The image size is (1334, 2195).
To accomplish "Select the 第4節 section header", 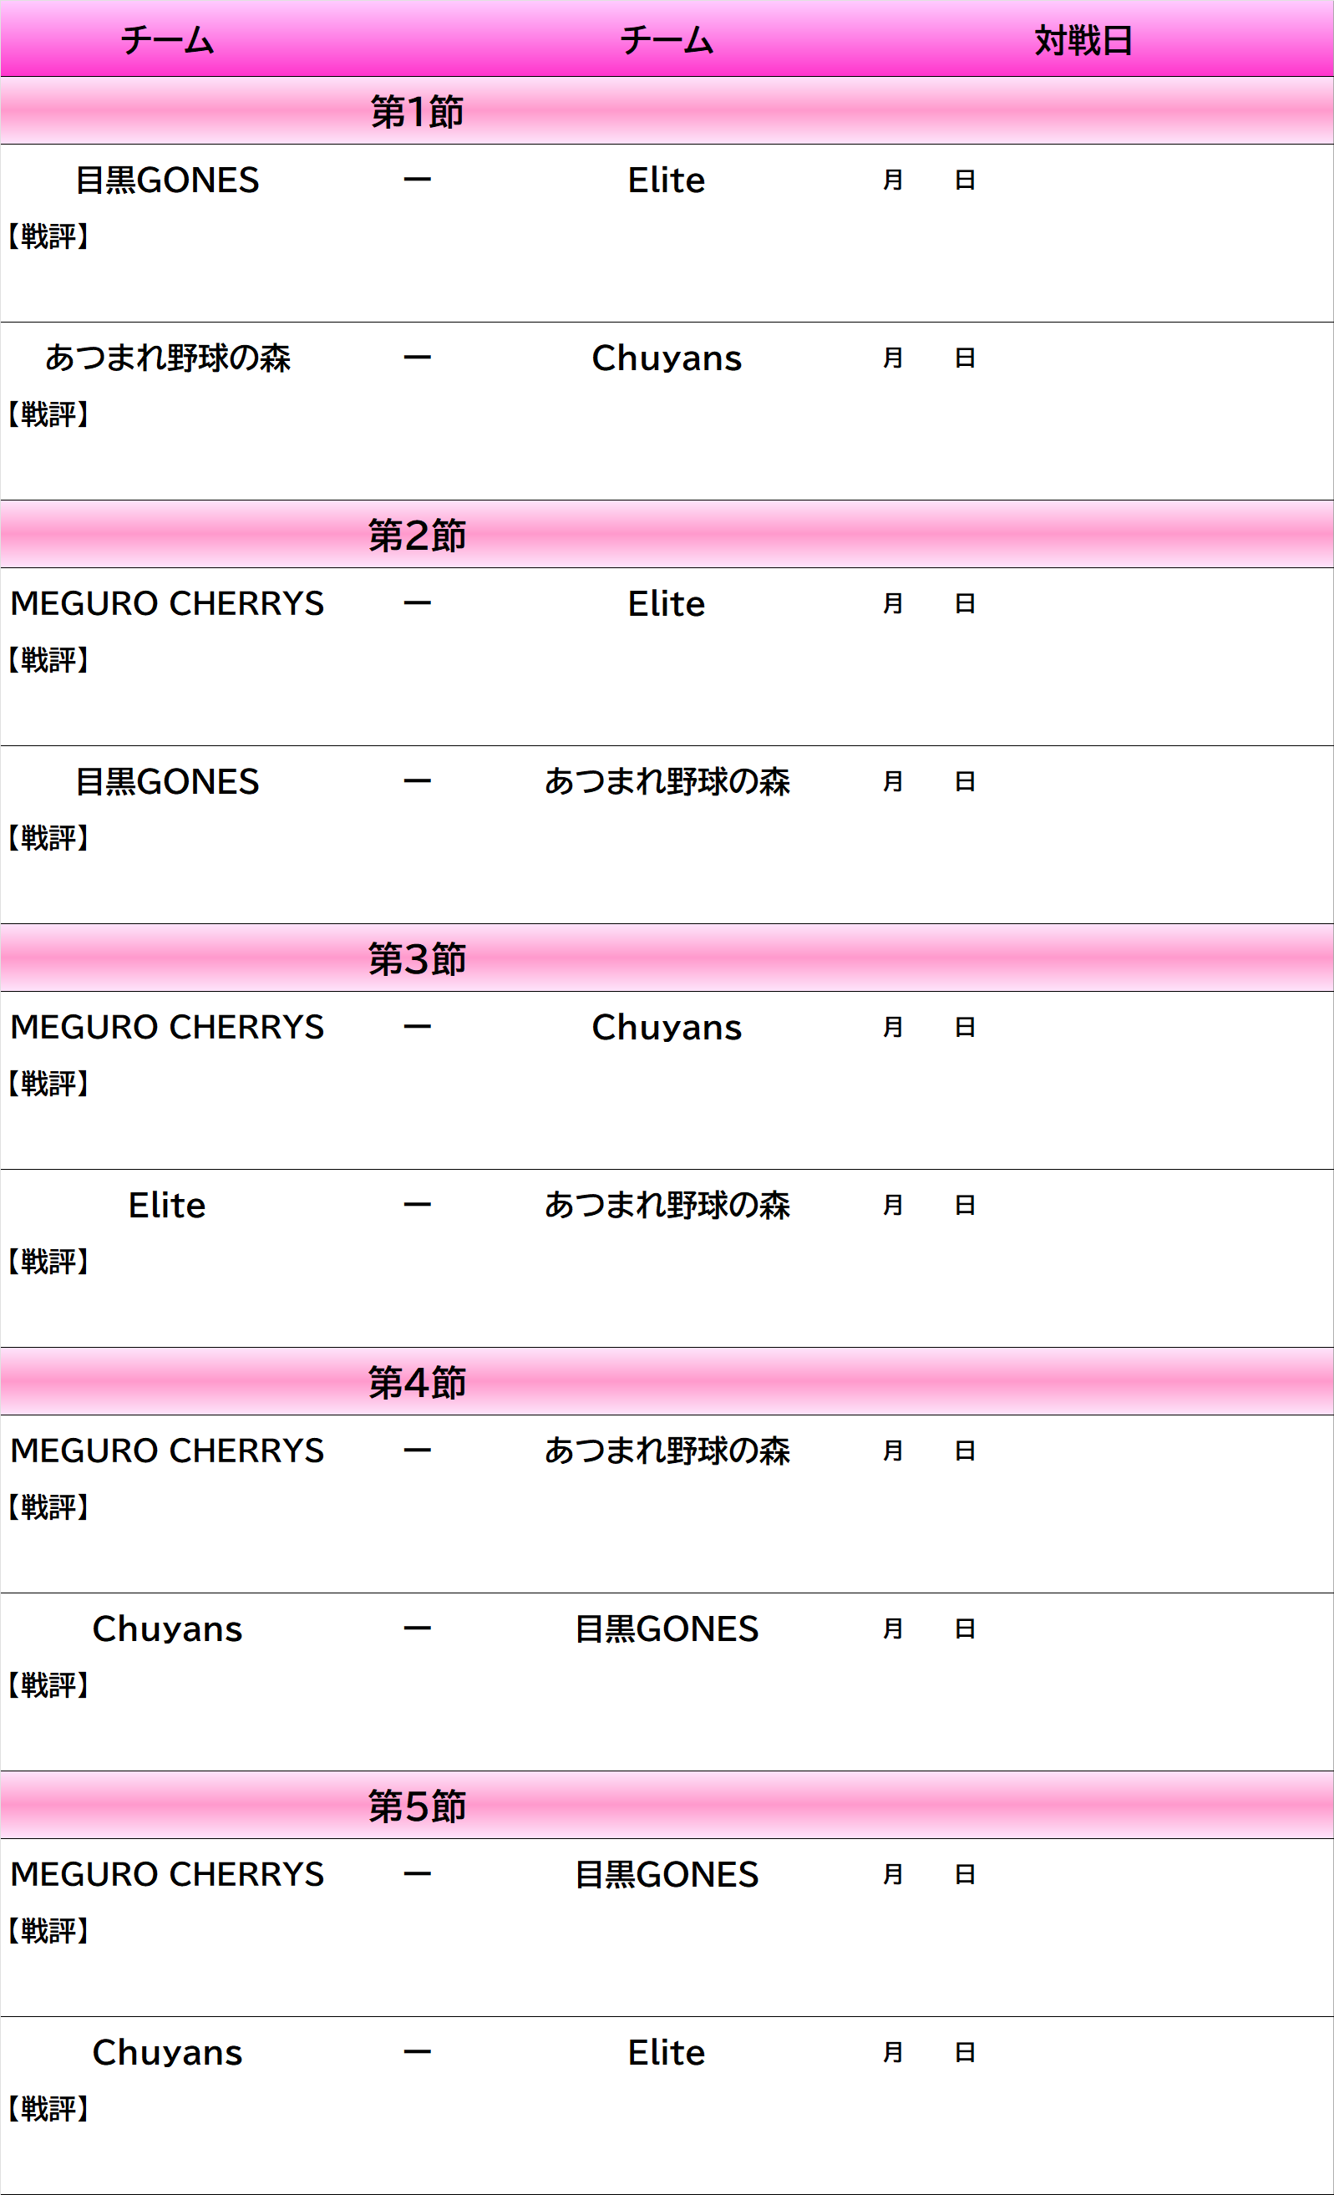I will pyautogui.click(x=417, y=1383).
